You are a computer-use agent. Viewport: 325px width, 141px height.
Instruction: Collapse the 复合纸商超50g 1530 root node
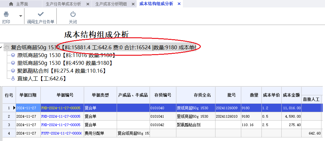pyautogui.click(x=1, y=47)
